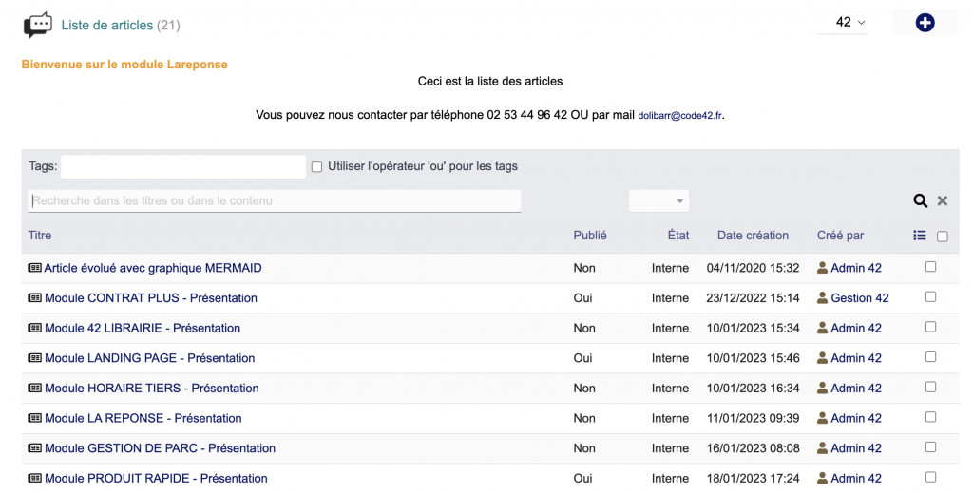Open the column selector list icon
The width and height of the screenshot is (973, 493).
919,236
